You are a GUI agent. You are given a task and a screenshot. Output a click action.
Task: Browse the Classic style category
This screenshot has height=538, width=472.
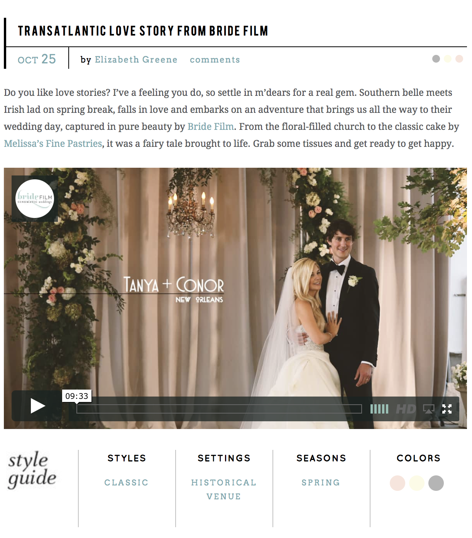(127, 482)
